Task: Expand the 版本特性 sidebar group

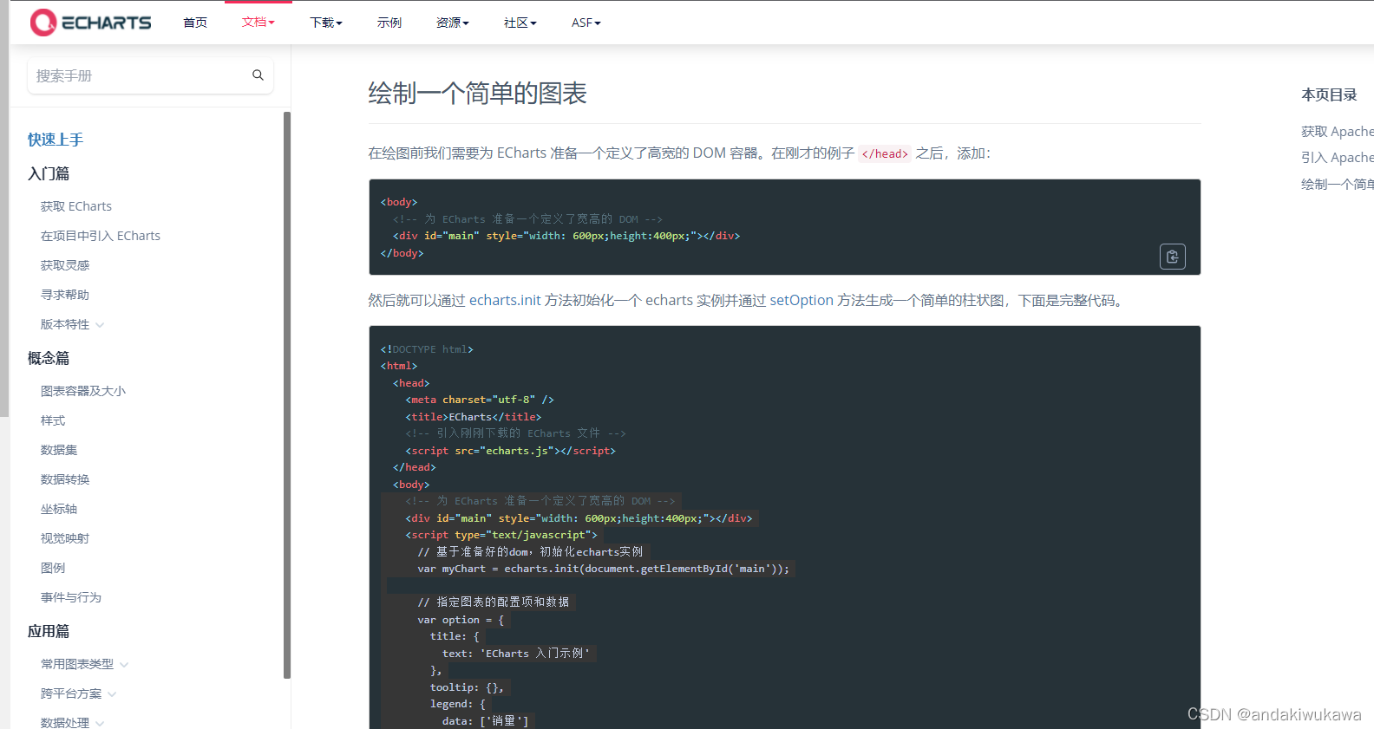Action: [72, 324]
